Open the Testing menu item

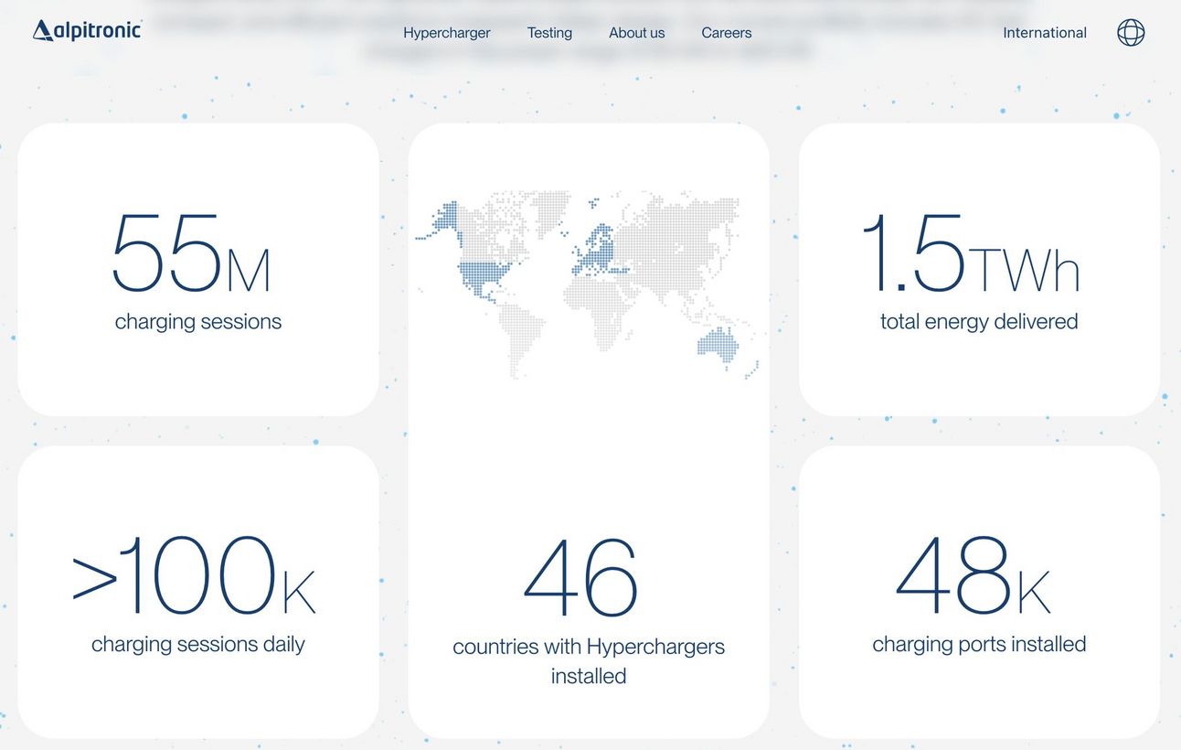(549, 33)
